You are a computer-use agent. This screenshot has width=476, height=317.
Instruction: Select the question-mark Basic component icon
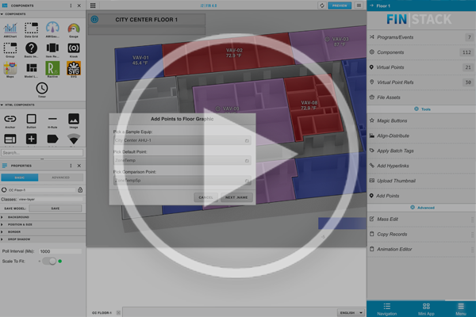(x=31, y=48)
